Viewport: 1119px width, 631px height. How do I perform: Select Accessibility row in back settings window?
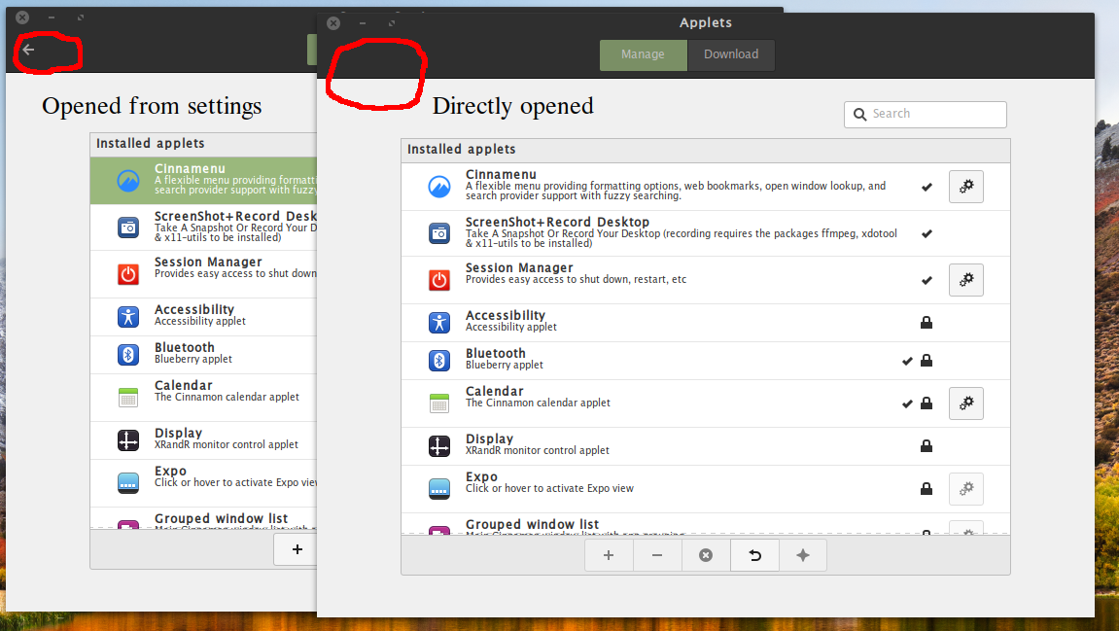tap(203, 317)
